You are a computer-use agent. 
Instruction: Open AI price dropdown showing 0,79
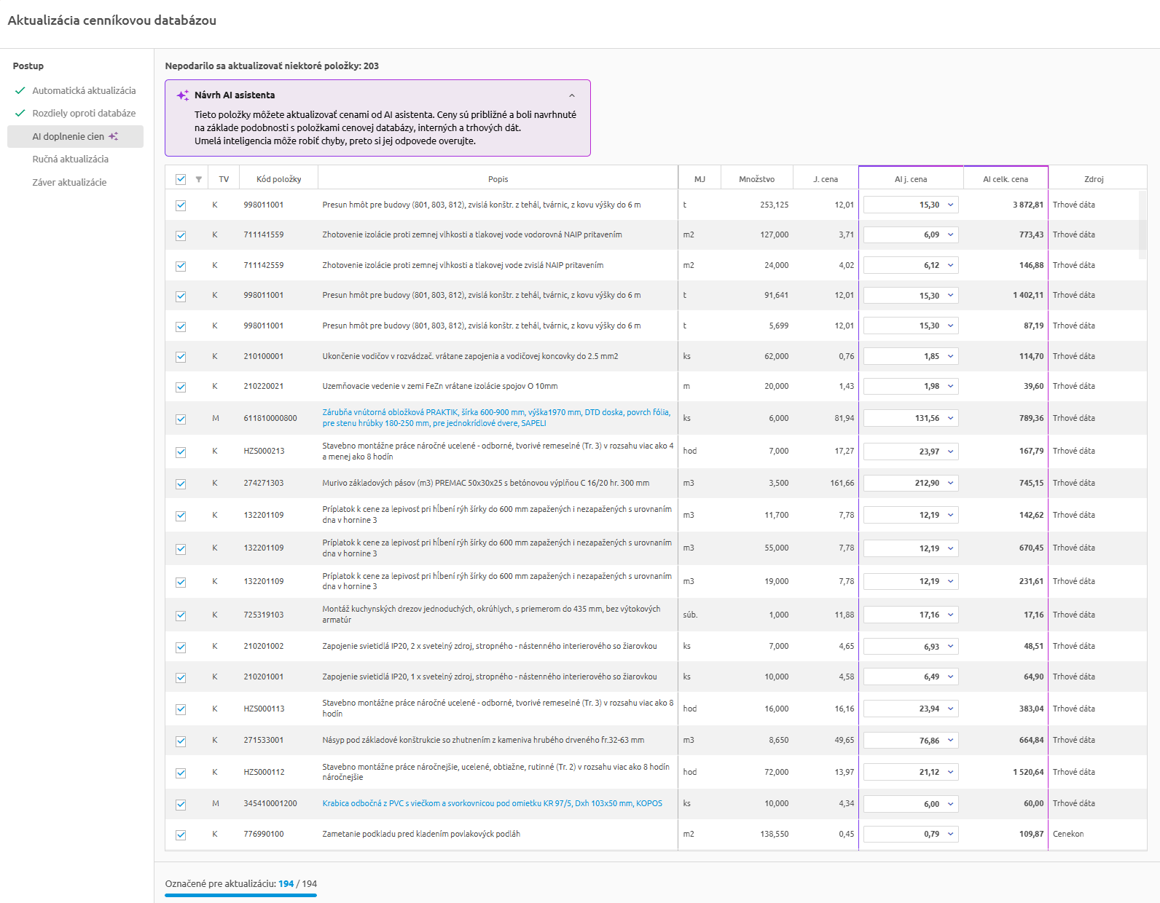950,835
